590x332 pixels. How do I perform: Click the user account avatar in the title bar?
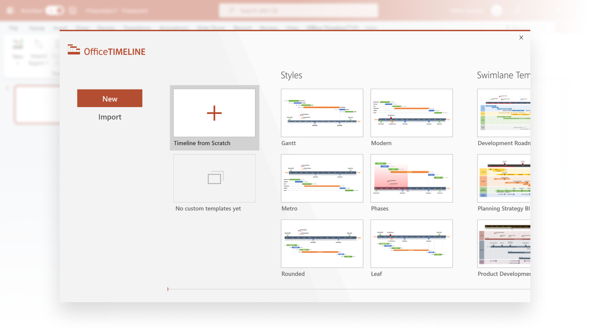[497, 10]
